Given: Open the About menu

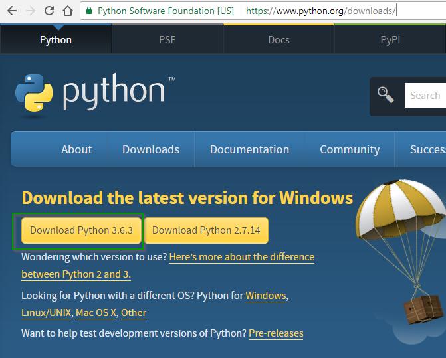Looking at the screenshot, I should 76,149.
